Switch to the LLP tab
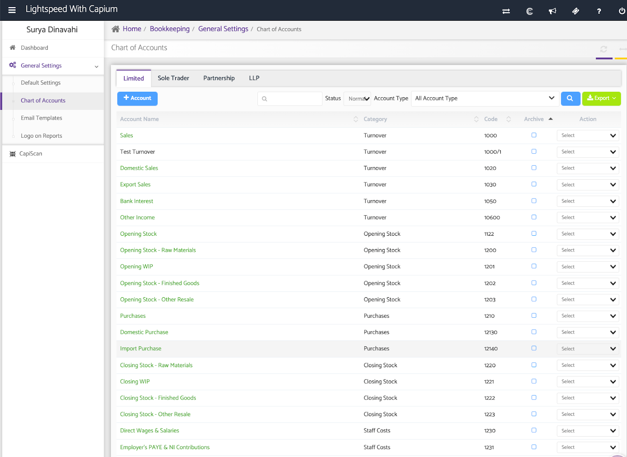The height and width of the screenshot is (457, 627). [254, 78]
